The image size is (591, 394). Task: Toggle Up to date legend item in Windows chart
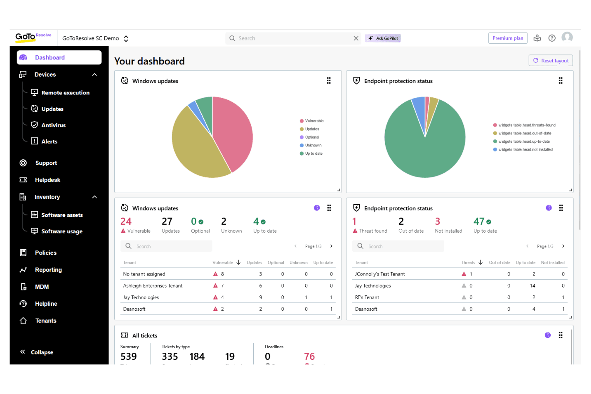[312, 154]
